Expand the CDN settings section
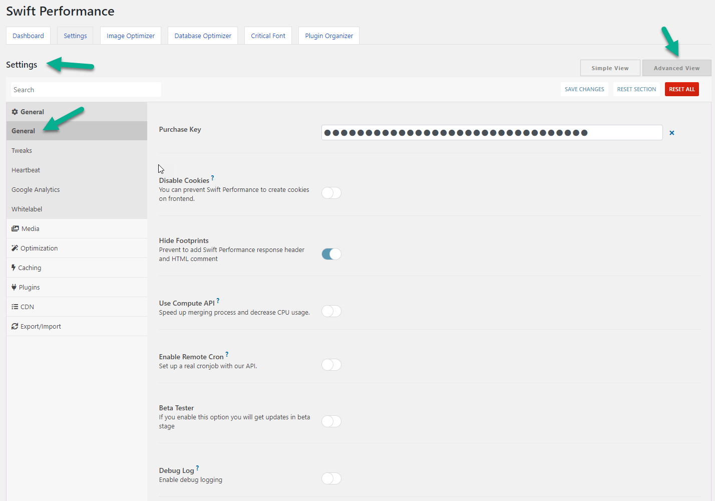The height and width of the screenshot is (501, 715). [77, 307]
